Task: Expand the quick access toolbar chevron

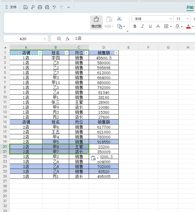Action: [x=69, y=7]
